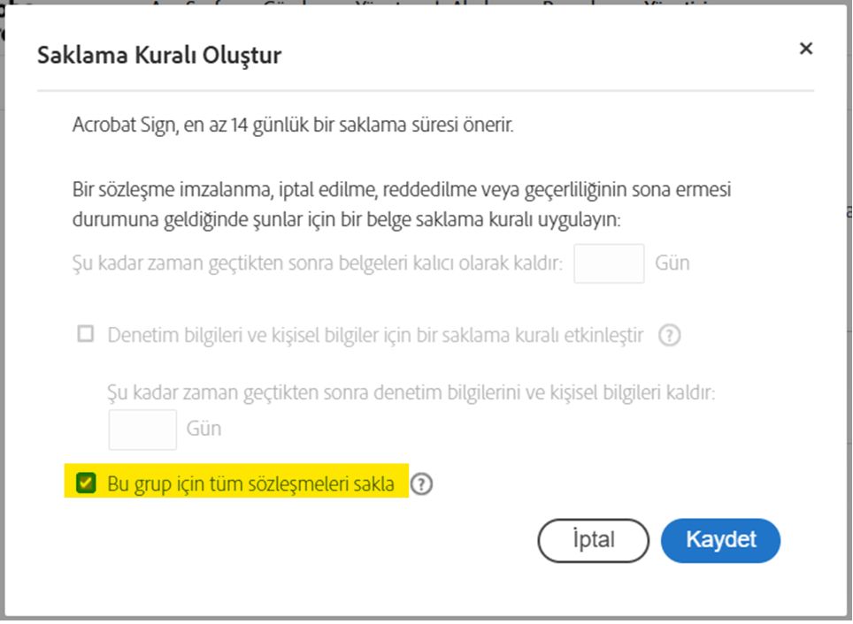Click the Kaydet button
This screenshot has width=853, height=624.
coord(720,540)
